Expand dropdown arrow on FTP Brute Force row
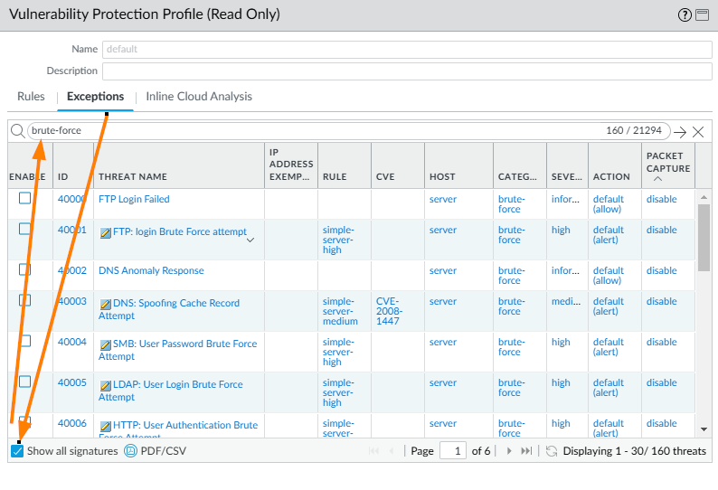 250,240
